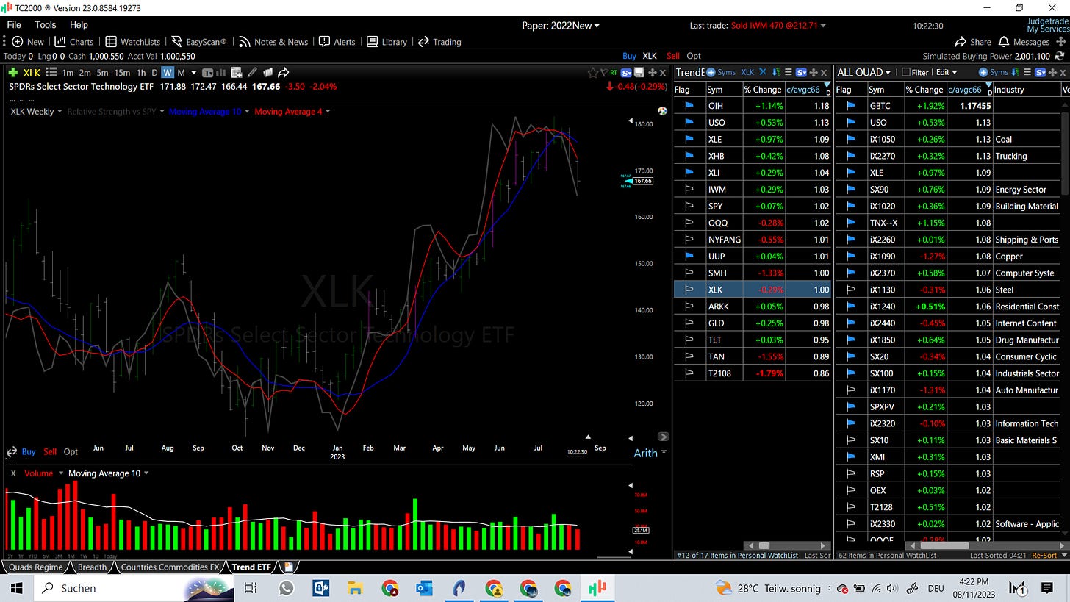Expand the Last trade dropdown arrow
Image resolution: width=1070 pixels, height=602 pixels.
(823, 26)
